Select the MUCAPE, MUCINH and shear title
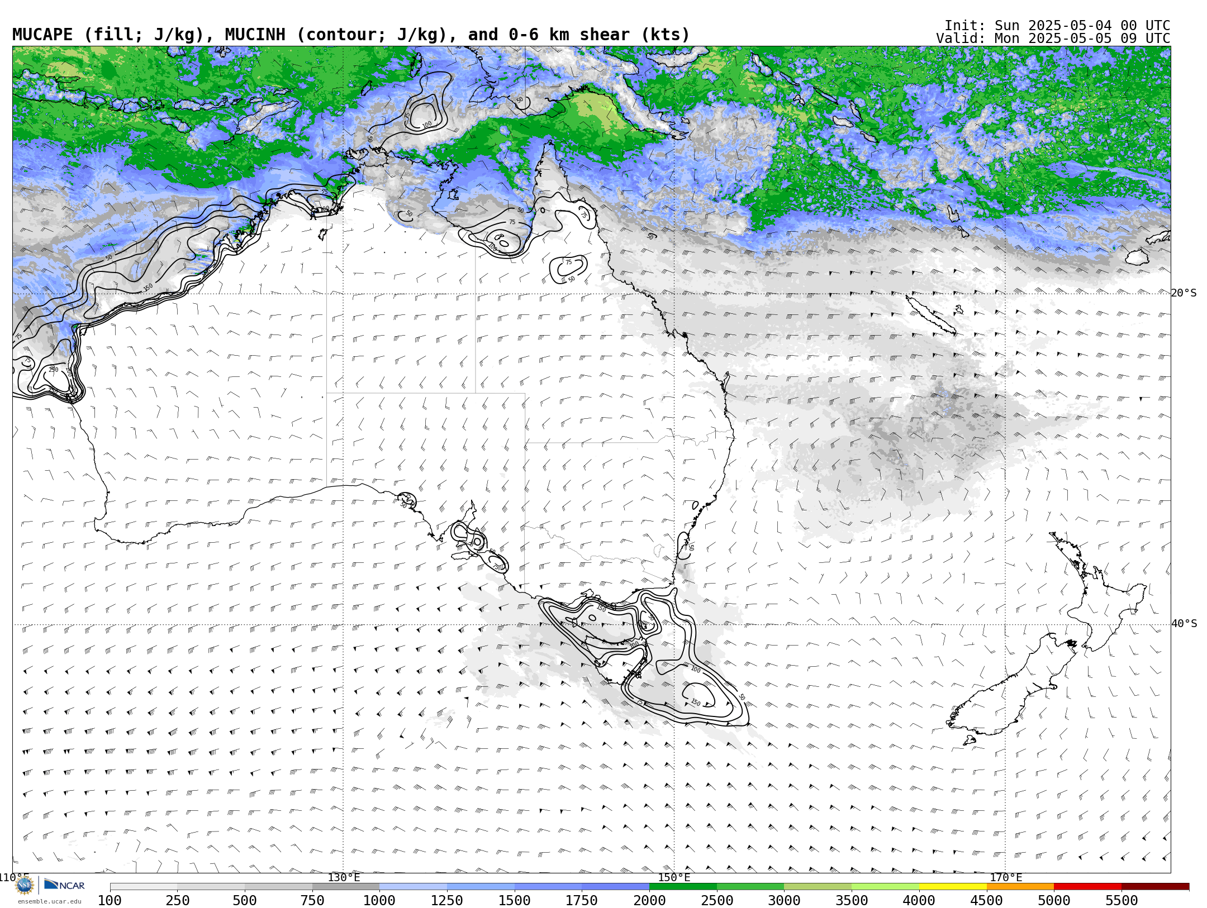 tap(351, 35)
